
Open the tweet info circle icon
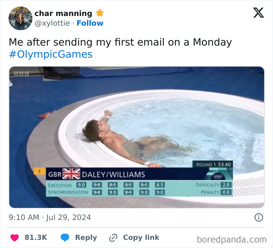point(259,217)
